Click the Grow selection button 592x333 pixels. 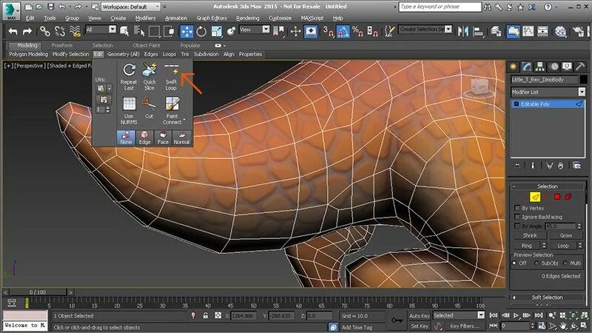565,235
